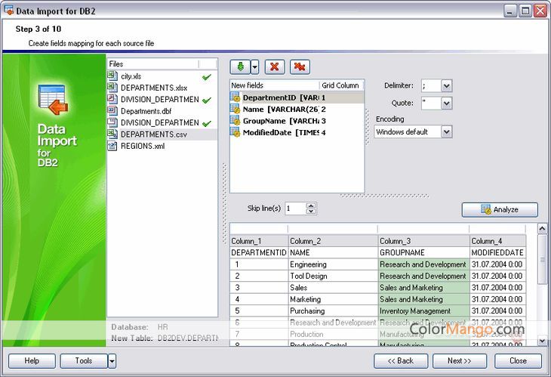Image resolution: width=551 pixels, height=377 pixels.
Task: Click the ModifiedDate field icon
Action: [x=235, y=132]
